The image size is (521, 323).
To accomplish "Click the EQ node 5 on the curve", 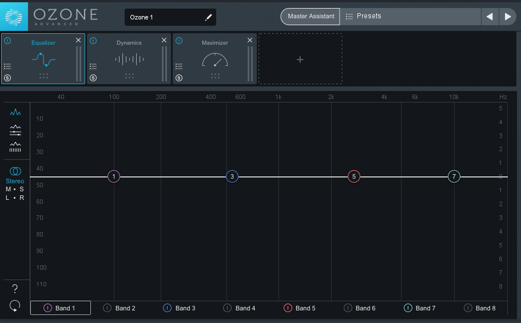I will (x=354, y=176).
